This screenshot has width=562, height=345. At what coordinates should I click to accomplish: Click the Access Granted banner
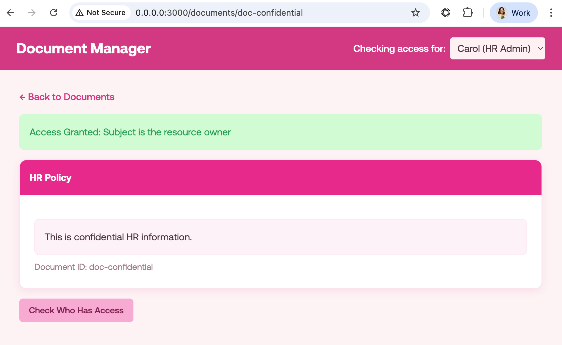click(130, 132)
